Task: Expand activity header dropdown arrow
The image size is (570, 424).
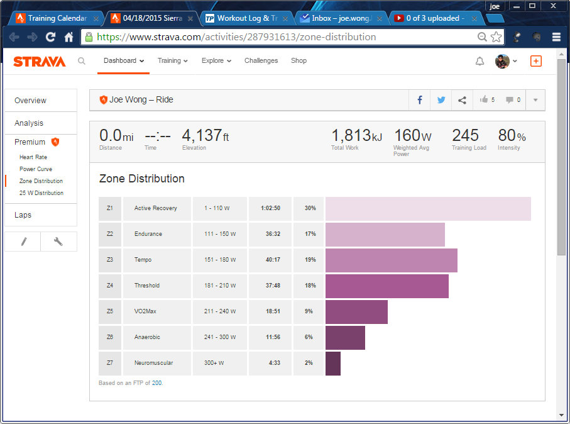Action: pos(535,100)
